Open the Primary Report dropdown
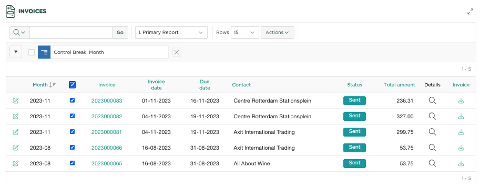Screen dimensions: 480x191 171,32
